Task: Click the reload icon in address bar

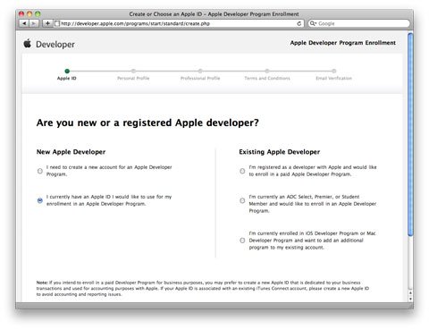Action: tap(299, 23)
